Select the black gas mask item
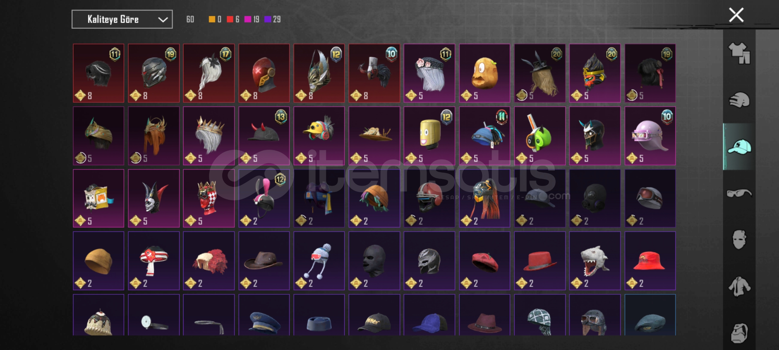This screenshot has height=350, width=779. (595, 198)
